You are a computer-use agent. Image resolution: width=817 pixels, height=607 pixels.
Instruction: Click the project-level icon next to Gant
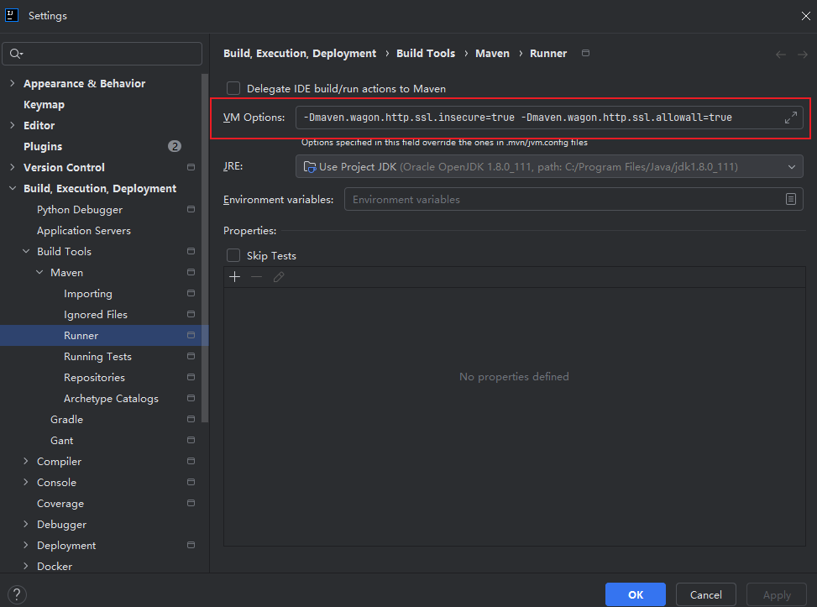191,440
